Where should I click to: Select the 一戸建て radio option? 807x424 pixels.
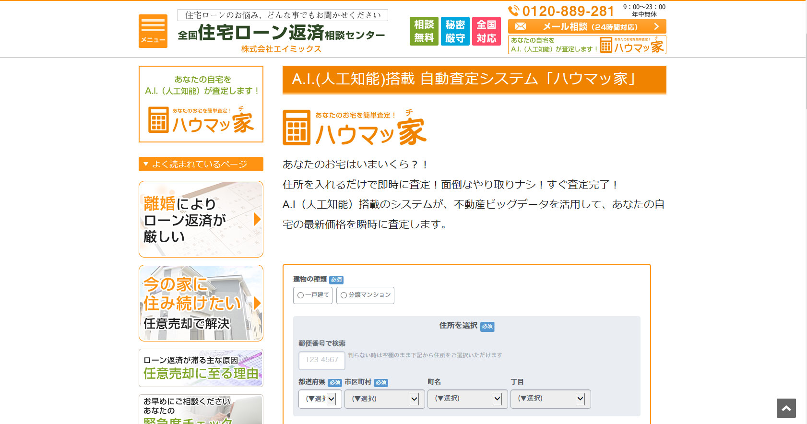[301, 295]
